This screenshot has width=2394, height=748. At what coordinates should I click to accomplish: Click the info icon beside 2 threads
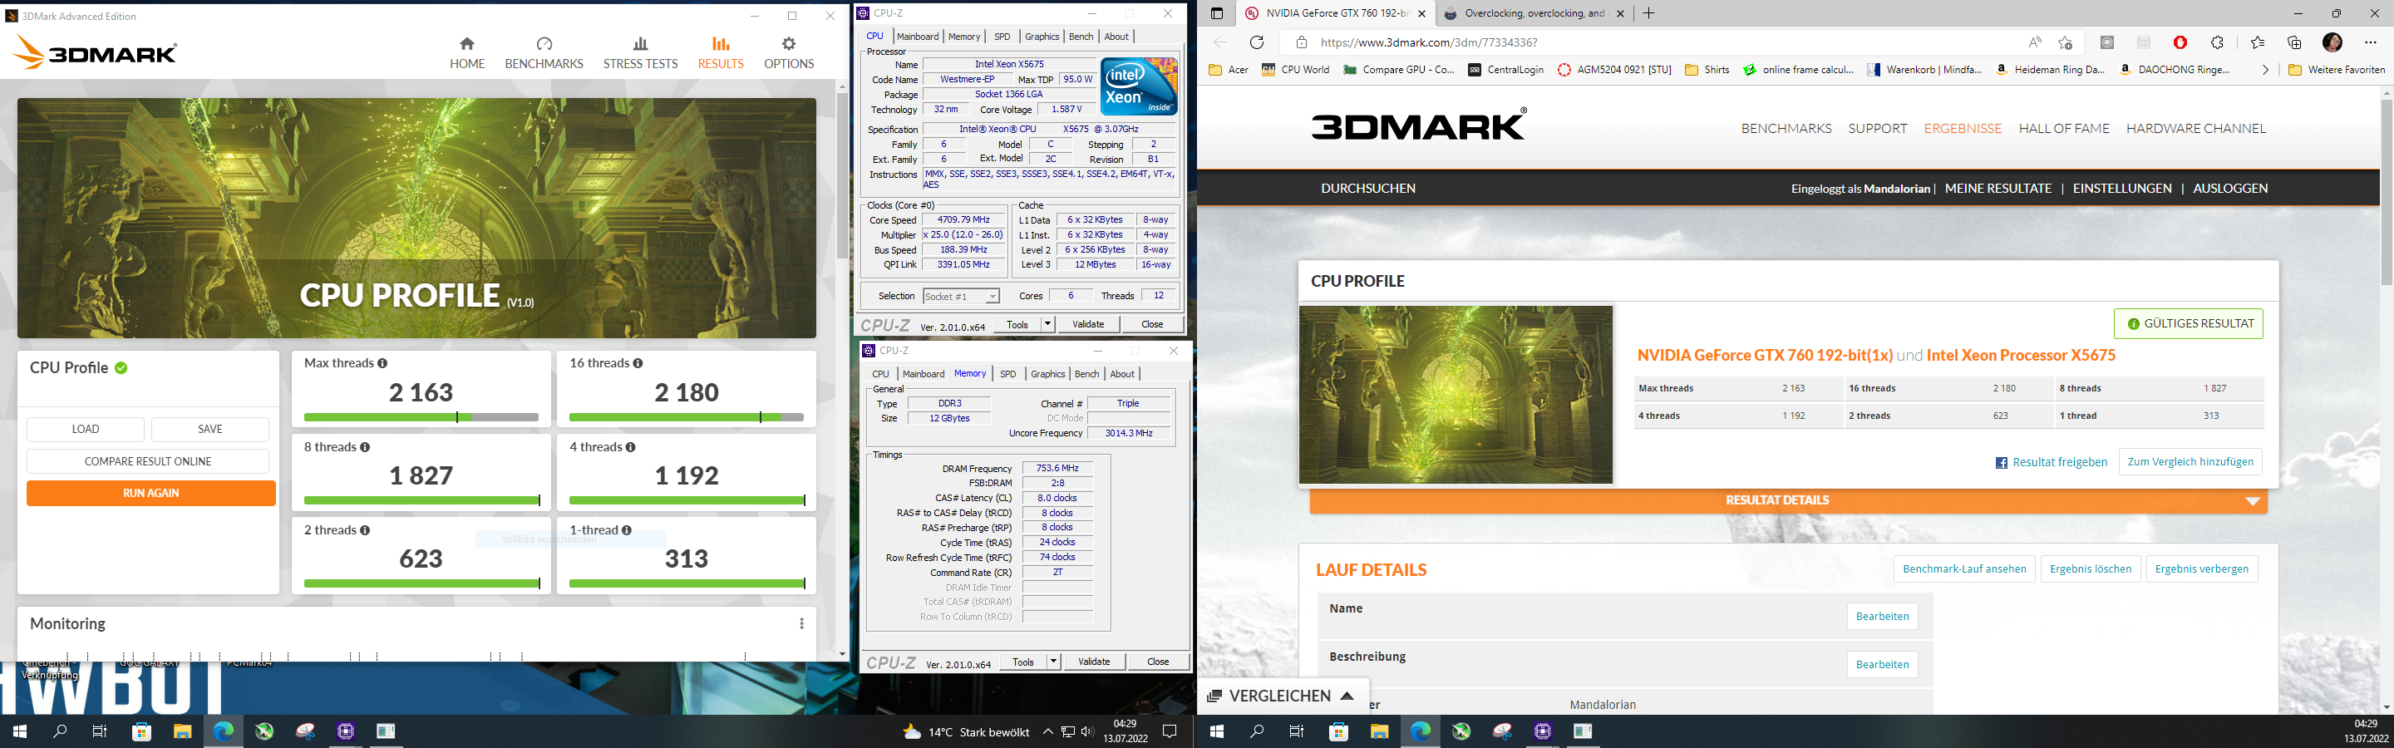coord(364,530)
